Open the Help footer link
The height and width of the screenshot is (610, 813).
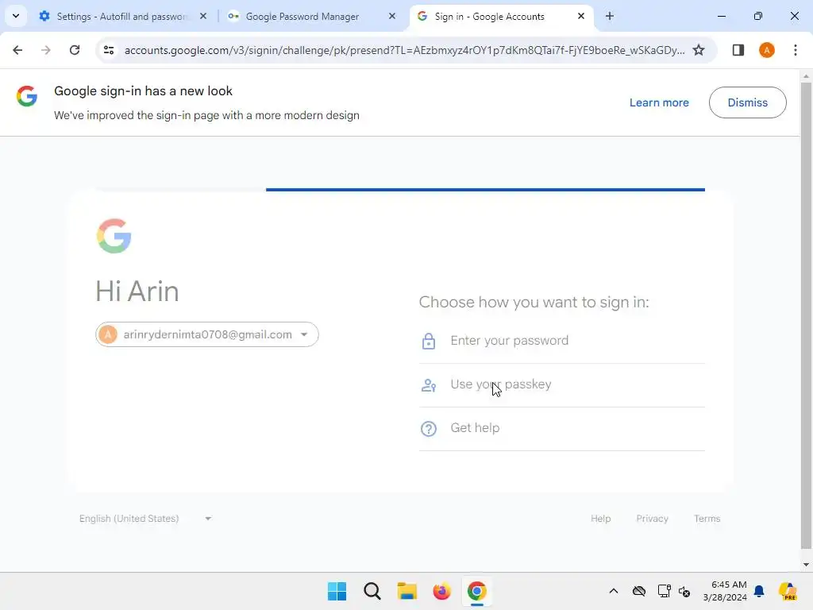coord(600,518)
